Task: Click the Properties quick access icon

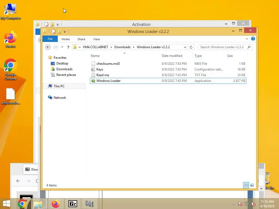Action: click(x=54, y=32)
